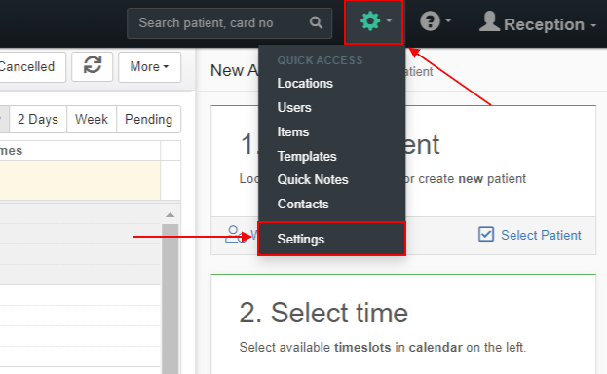Image resolution: width=607 pixels, height=374 pixels.
Task: Click the search magnifier icon
Action: click(x=316, y=22)
